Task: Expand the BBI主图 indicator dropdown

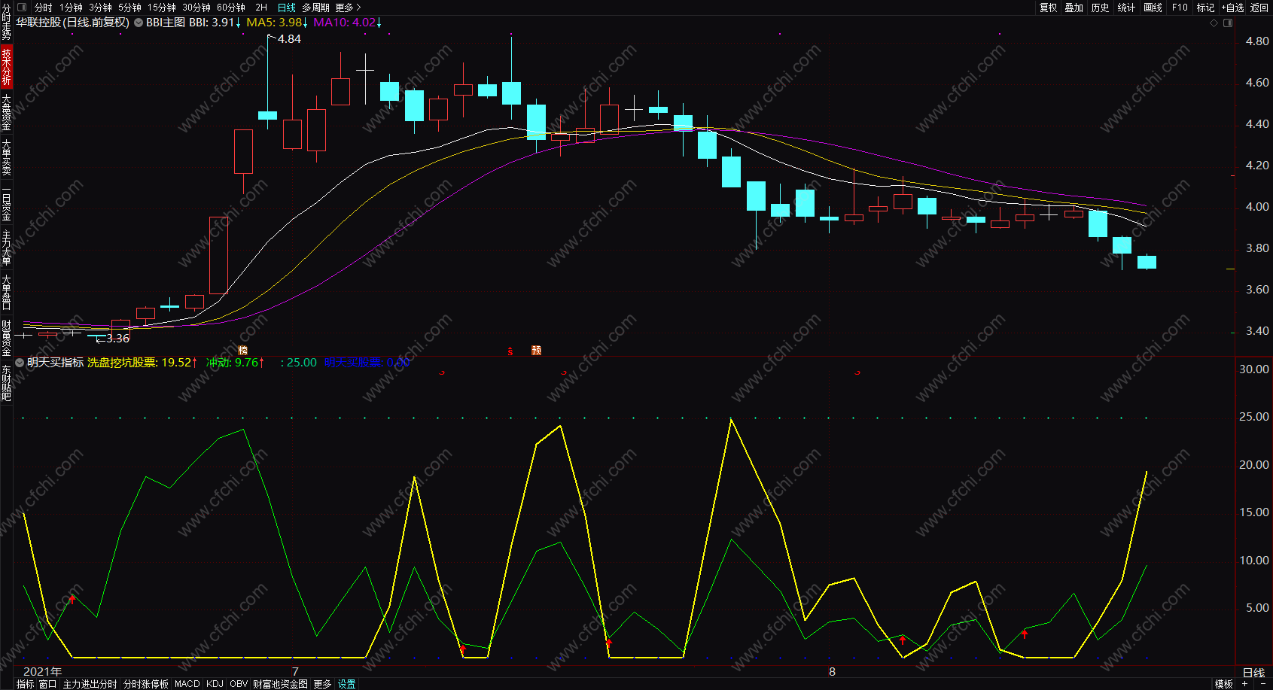Action: [x=139, y=23]
